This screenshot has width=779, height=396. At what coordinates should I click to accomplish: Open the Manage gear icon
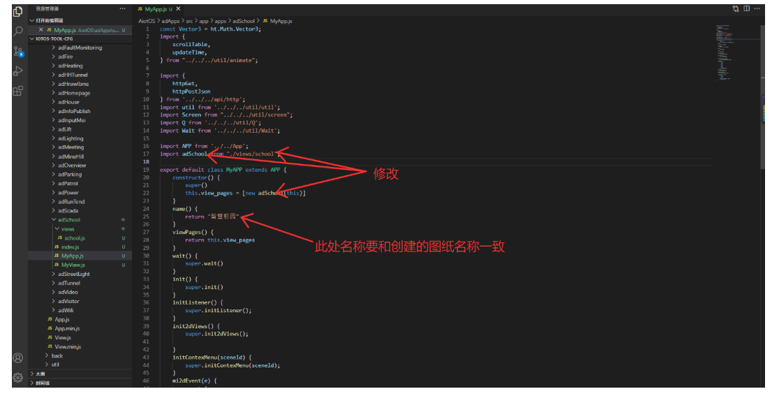pos(18,377)
